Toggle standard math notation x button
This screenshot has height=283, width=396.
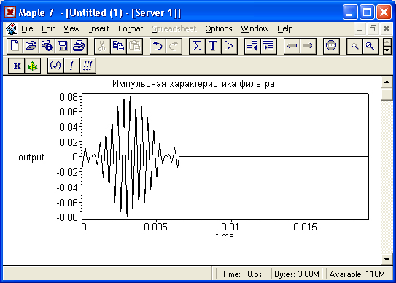click(17, 66)
